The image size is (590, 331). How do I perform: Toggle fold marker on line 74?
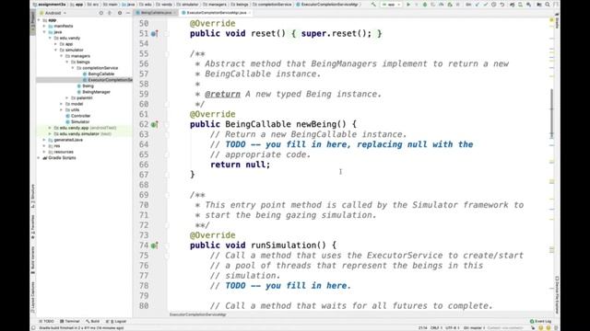pyautogui.click(x=167, y=245)
